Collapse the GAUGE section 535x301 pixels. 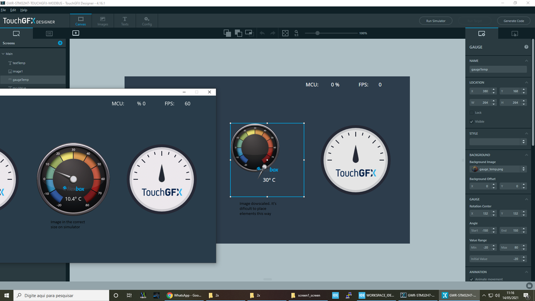tap(526, 199)
